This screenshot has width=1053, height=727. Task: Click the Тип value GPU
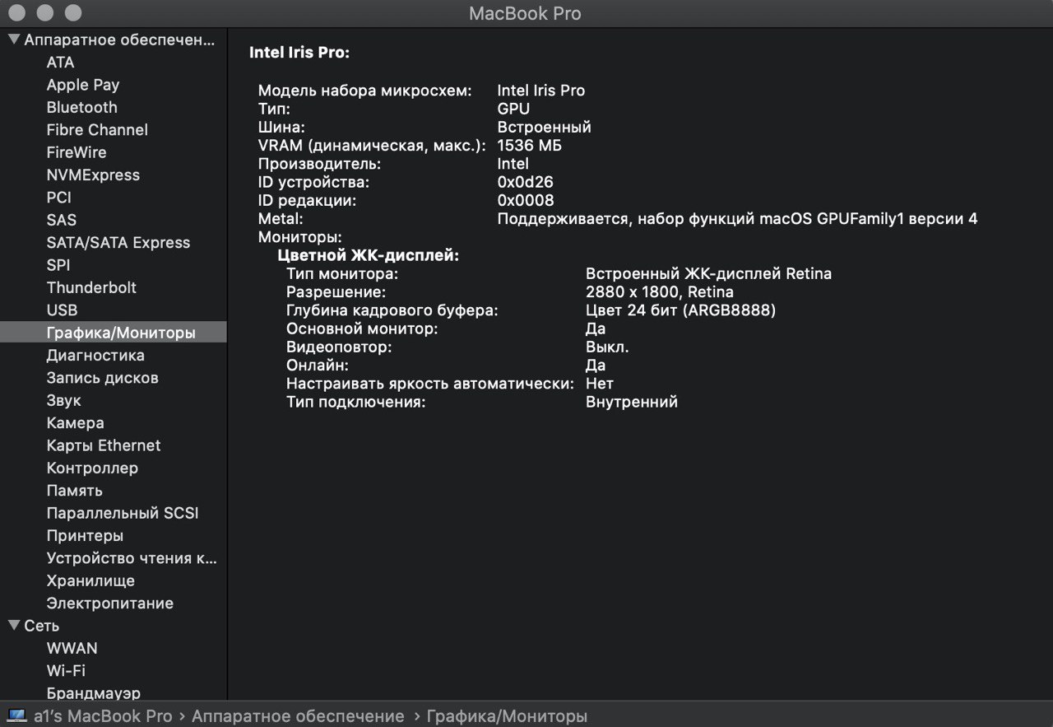click(x=513, y=109)
